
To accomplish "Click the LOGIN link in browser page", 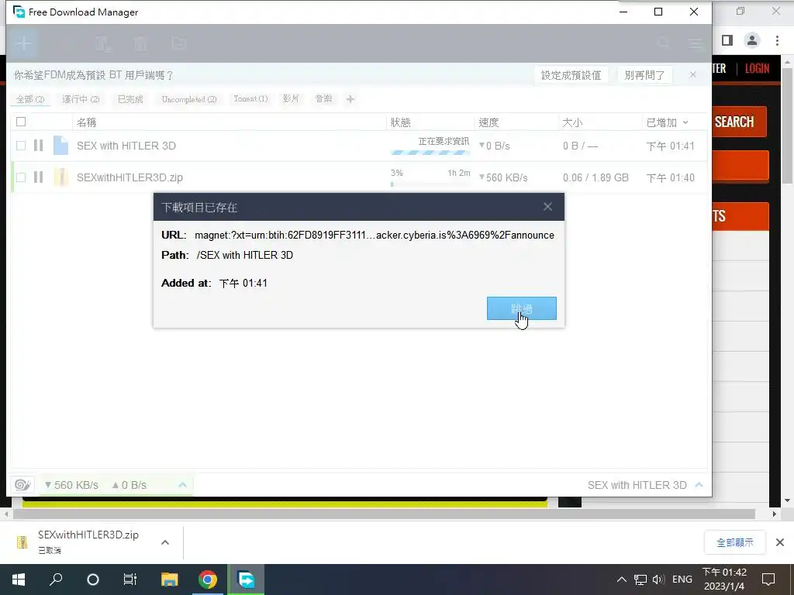I will [757, 68].
